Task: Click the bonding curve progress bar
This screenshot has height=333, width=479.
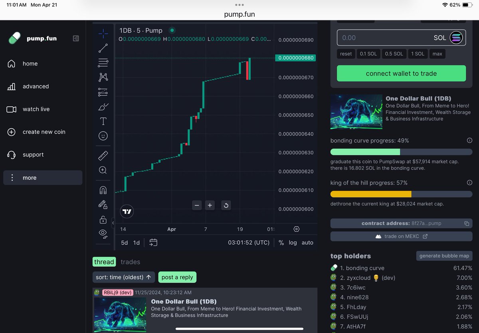Action: click(401, 152)
